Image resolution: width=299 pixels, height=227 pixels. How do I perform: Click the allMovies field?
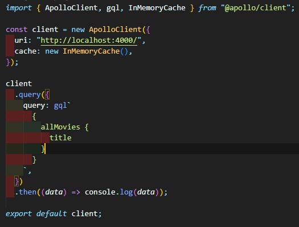click(60, 127)
